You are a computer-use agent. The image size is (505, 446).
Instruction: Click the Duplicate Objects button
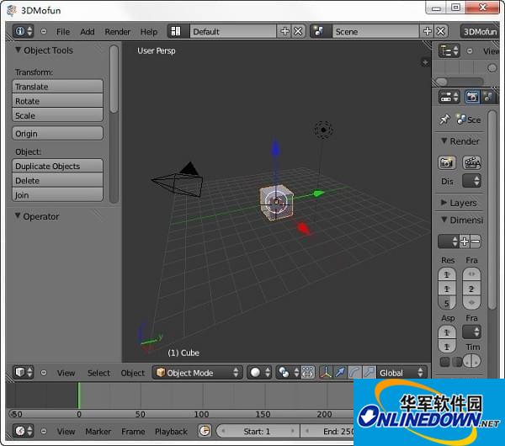coord(57,166)
